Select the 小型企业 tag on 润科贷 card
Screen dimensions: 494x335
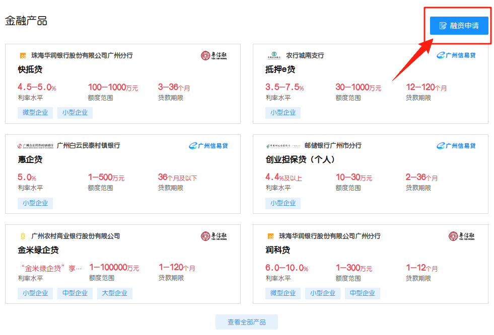(323, 293)
